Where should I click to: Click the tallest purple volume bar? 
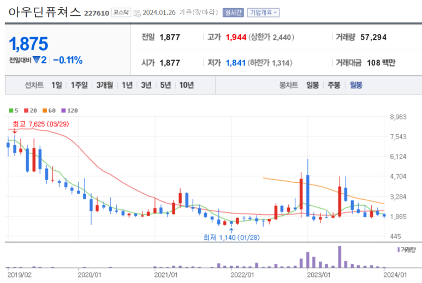tap(340, 257)
